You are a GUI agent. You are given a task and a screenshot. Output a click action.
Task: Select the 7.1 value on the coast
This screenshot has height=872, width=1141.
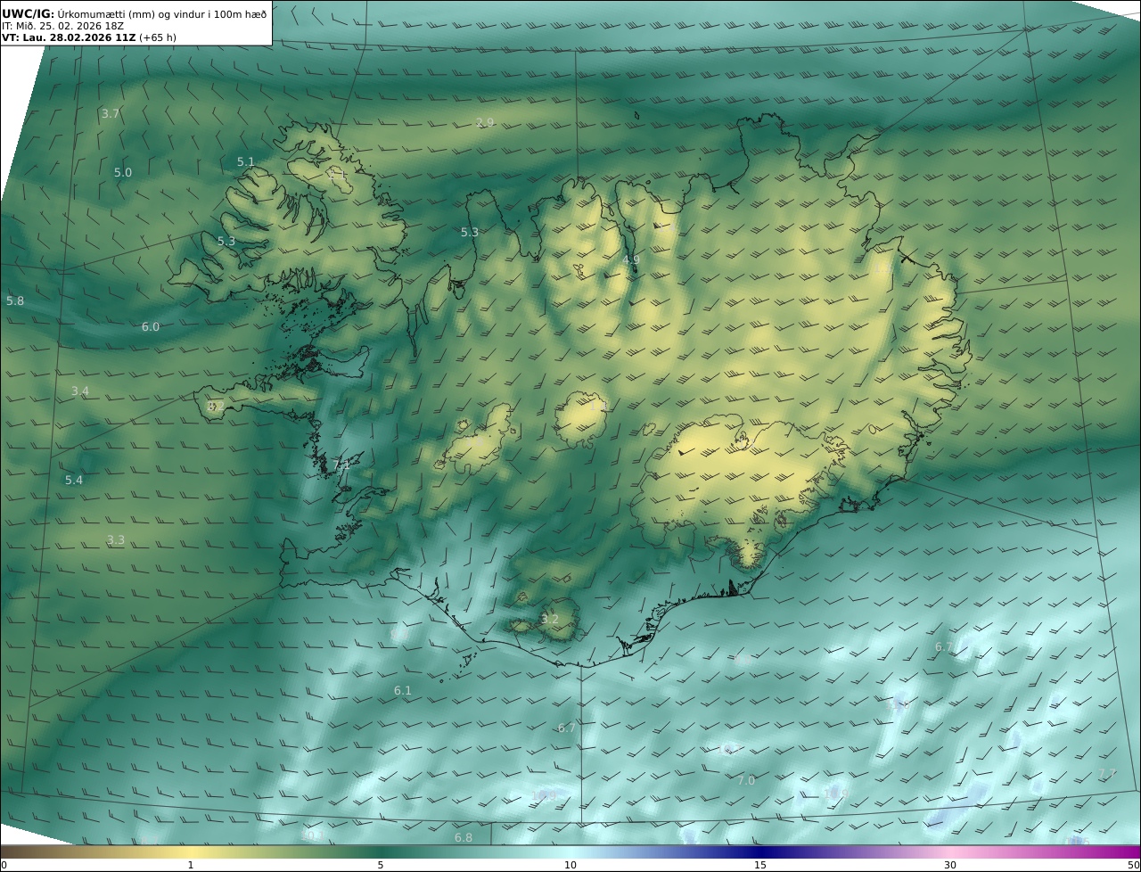[x=341, y=465]
